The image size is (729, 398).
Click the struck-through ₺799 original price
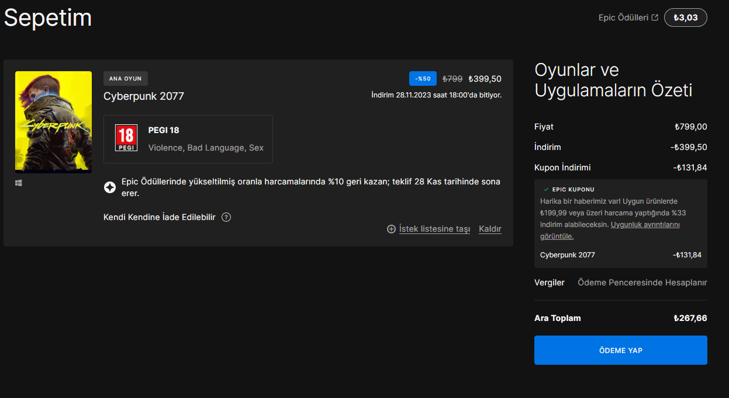point(452,79)
